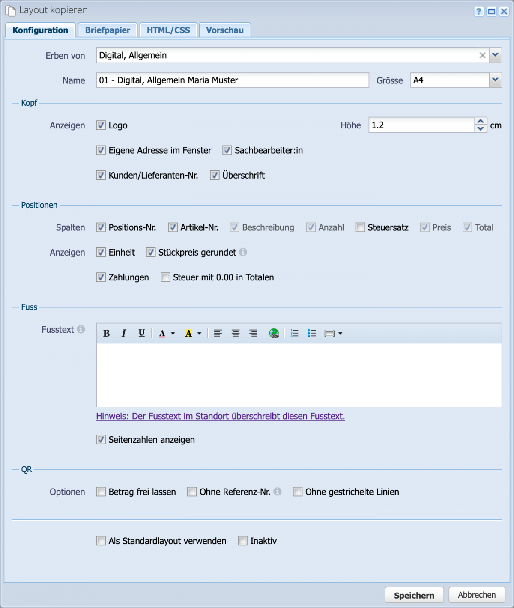The image size is (514, 608).
Task: Apply underline formatting in Fusstext toolbar
Action: point(141,333)
